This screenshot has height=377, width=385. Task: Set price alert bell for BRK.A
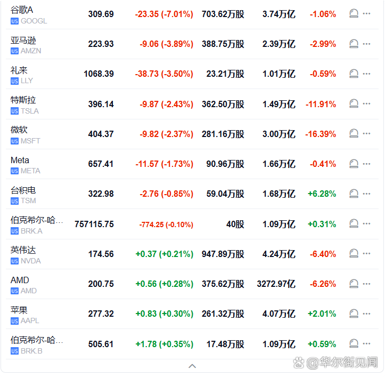(354, 223)
